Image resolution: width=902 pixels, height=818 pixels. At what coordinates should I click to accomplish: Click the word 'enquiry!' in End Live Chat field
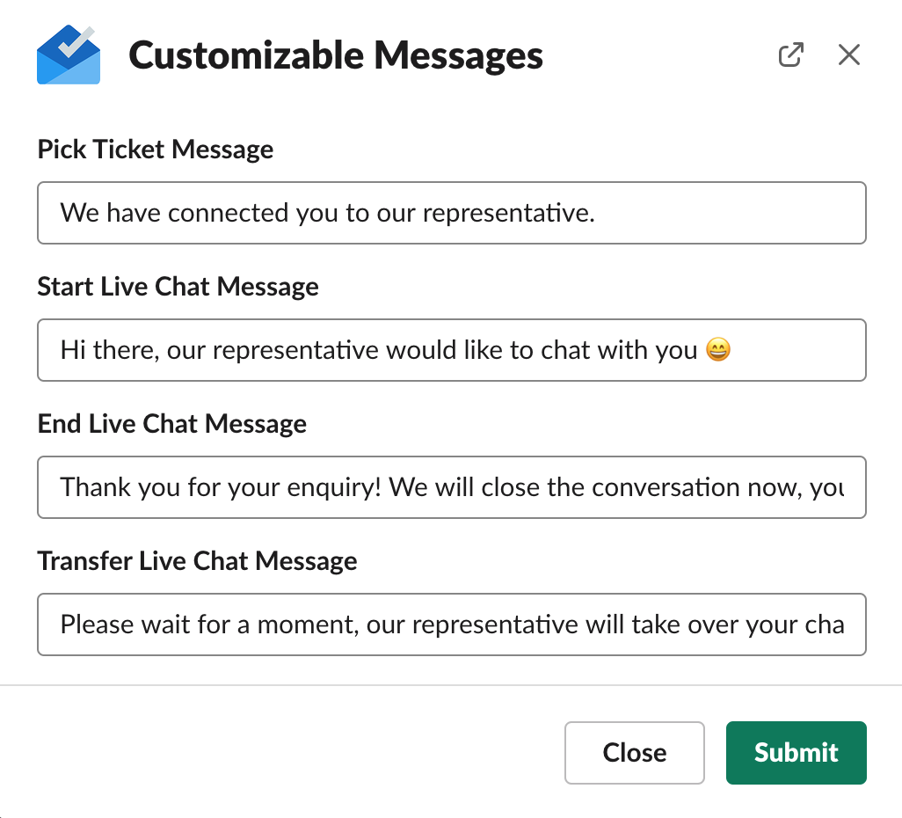[x=334, y=488]
